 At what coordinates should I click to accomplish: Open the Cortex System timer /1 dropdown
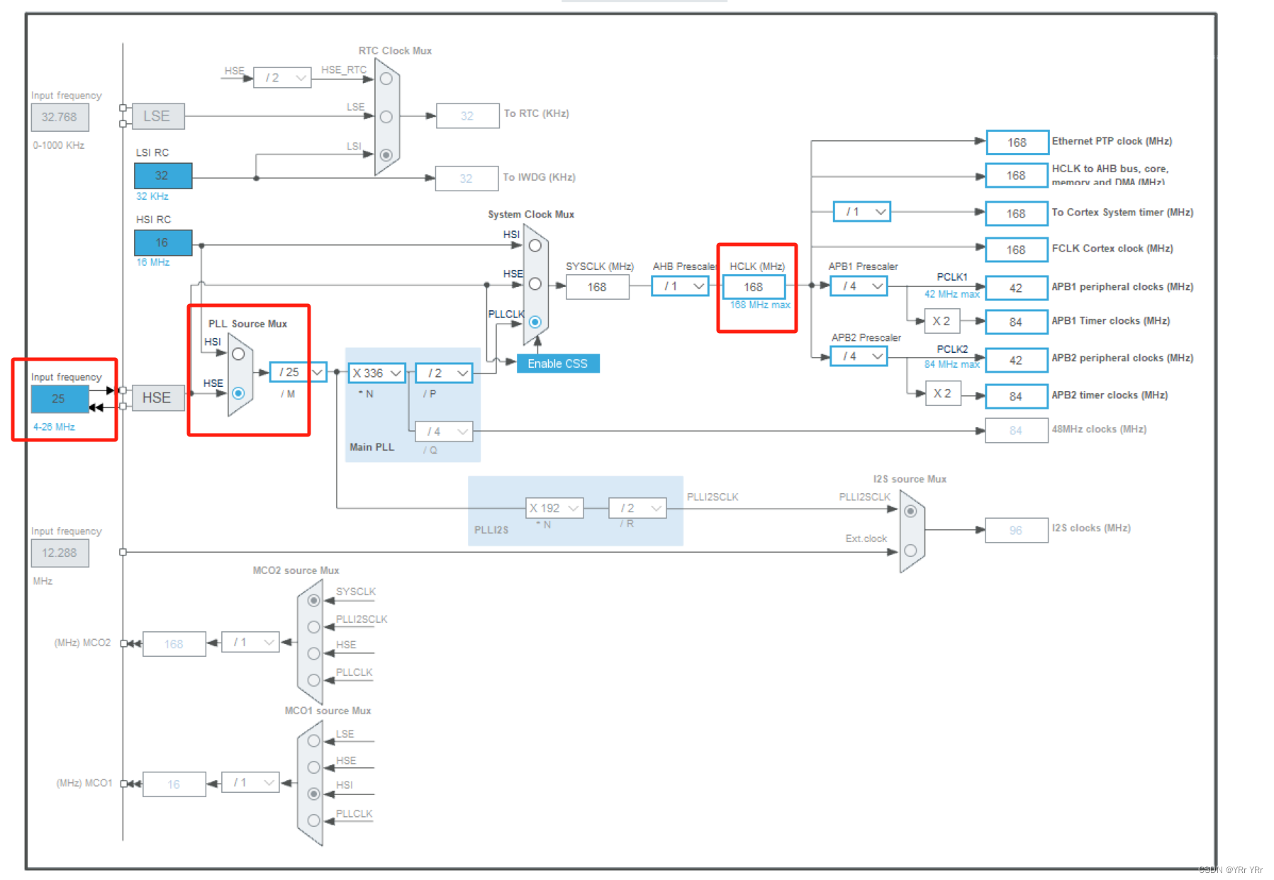click(862, 212)
